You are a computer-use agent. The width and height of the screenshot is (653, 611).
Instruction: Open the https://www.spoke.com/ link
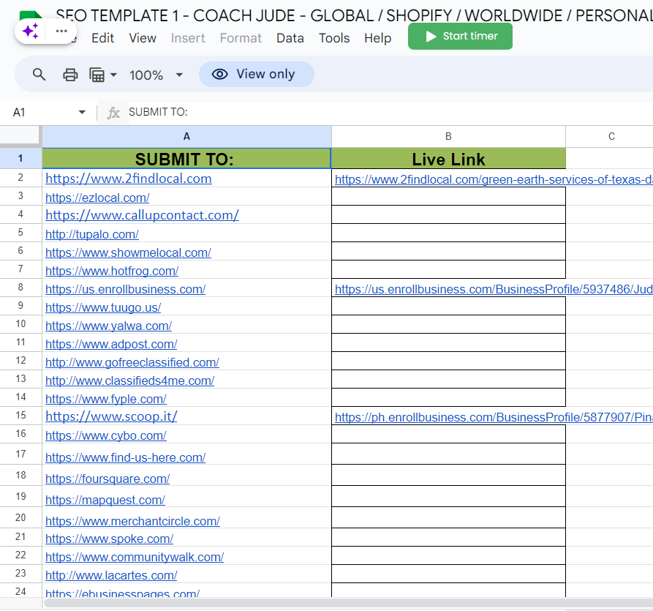pos(109,539)
